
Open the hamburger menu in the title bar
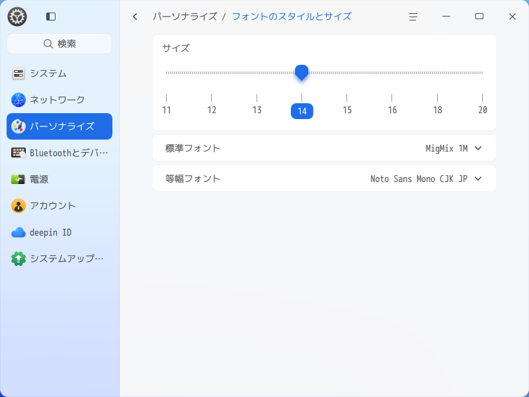point(413,17)
